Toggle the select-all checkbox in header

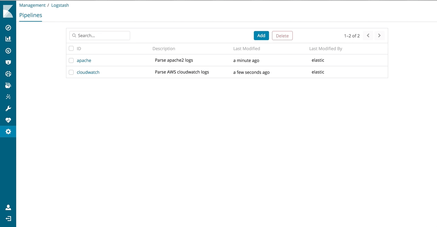tap(71, 48)
